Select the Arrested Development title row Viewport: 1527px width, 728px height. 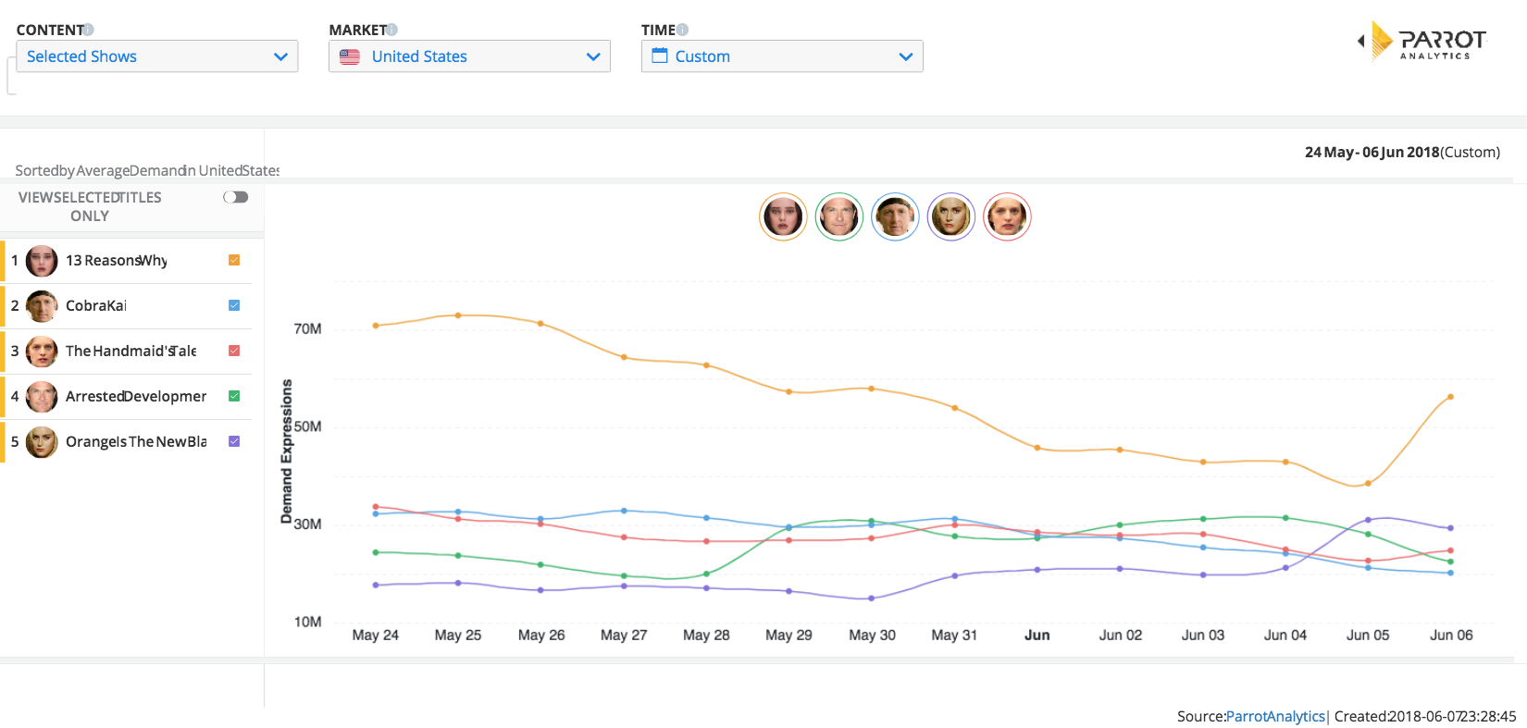click(x=128, y=397)
